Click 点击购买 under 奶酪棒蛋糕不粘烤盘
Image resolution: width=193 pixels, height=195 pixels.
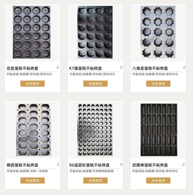158,180
